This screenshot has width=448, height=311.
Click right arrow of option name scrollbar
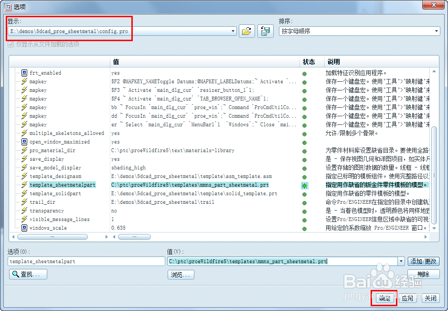point(107,237)
